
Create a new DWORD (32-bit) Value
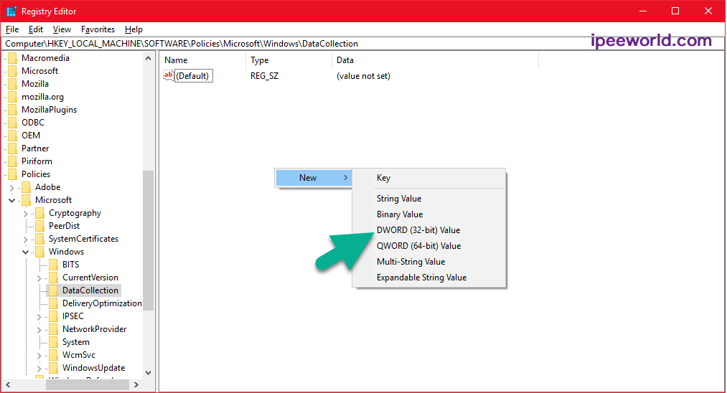(428, 230)
